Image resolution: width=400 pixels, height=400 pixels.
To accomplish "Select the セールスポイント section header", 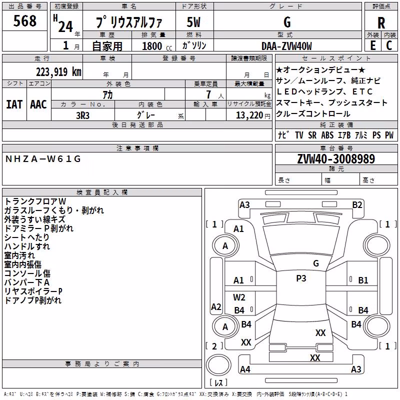I will 336,58.
